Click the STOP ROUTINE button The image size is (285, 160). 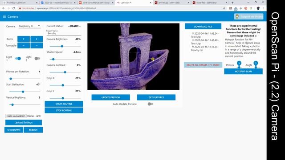[64, 111]
